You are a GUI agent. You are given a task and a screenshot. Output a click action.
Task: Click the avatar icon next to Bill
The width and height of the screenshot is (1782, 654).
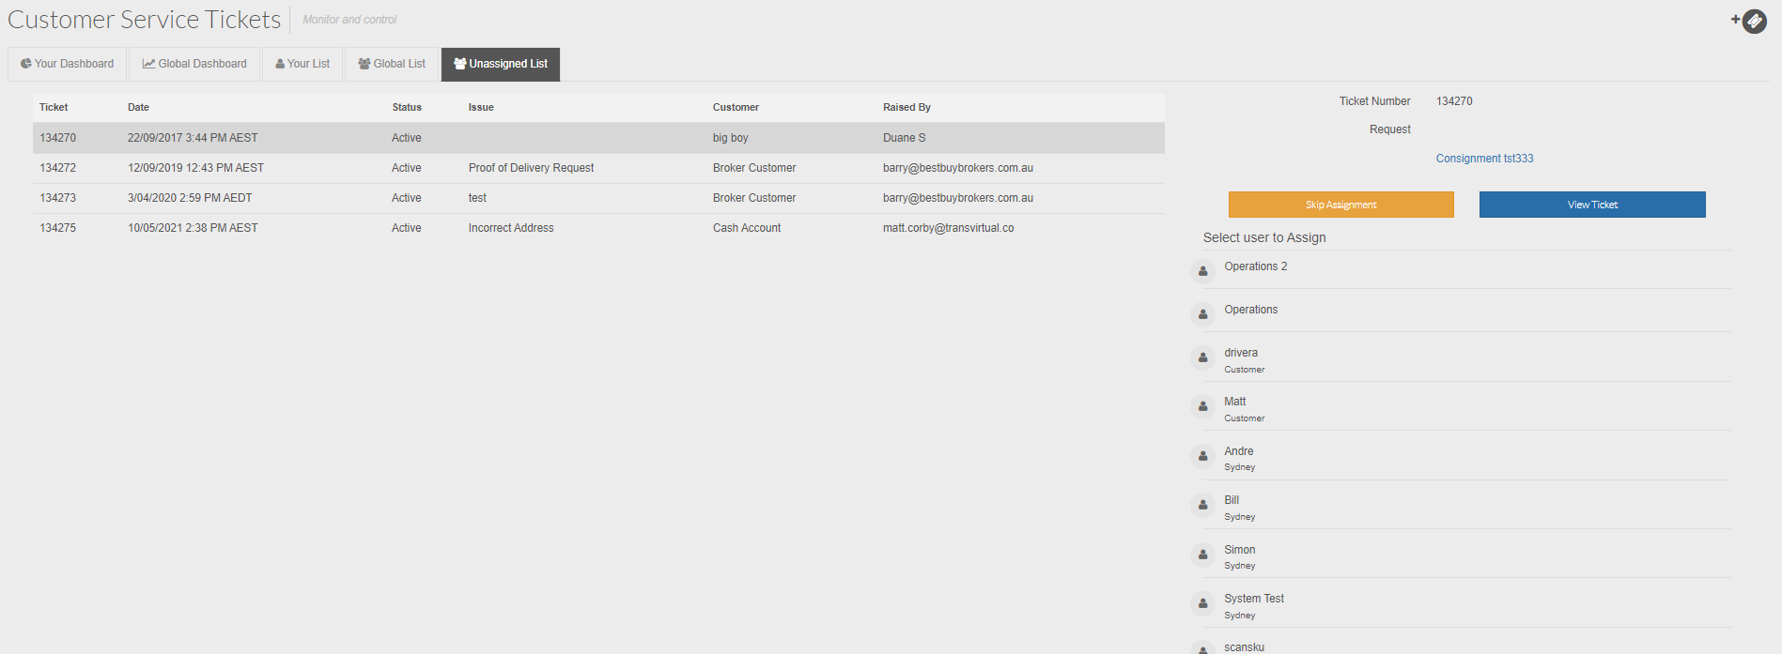pos(1202,505)
